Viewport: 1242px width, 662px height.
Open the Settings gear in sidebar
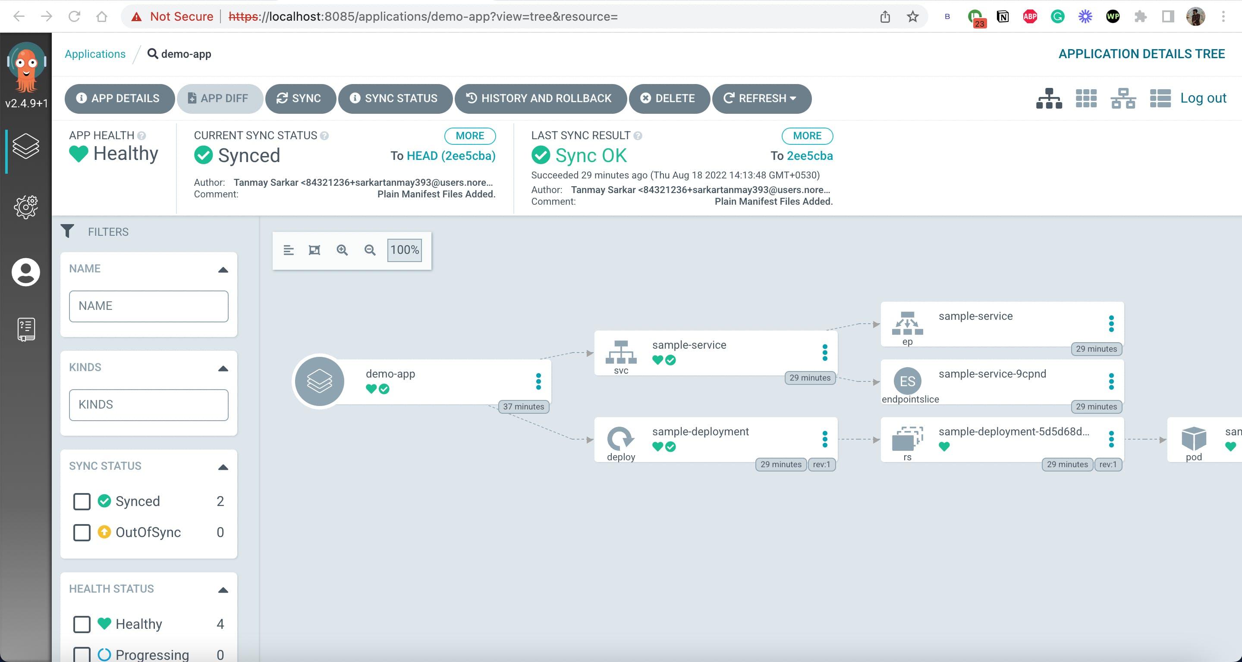(25, 207)
